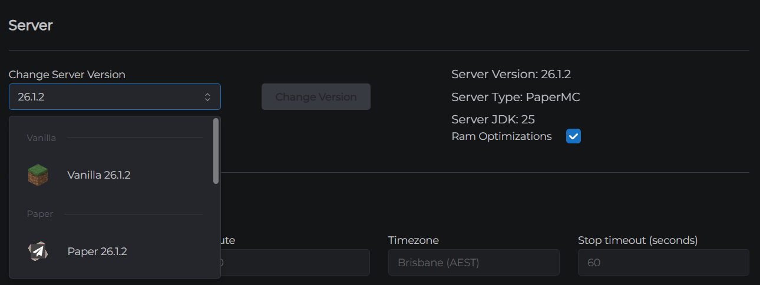This screenshot has width=760, height=285.
Task: Click the version dropdown scrollbar
Action: [x=216, y=152]
